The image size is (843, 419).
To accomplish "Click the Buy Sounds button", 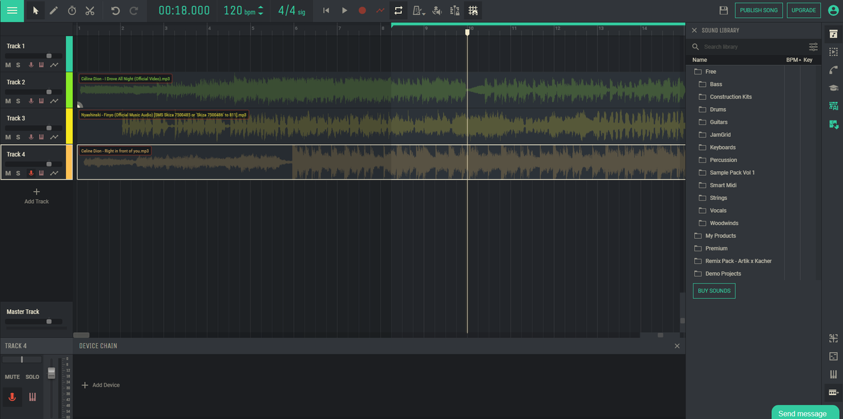I will [714, 291].
